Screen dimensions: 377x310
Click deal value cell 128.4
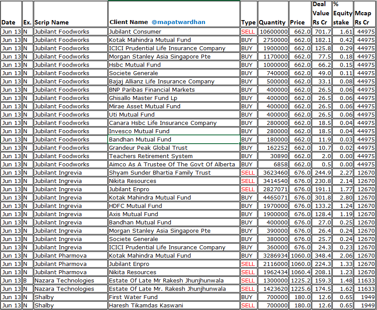tap(322, 214)
